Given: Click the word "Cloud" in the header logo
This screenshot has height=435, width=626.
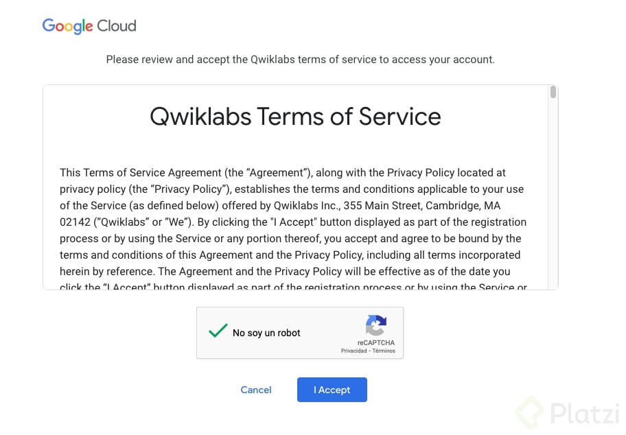Looking at the screenshot, I should (x=117, y=26).
